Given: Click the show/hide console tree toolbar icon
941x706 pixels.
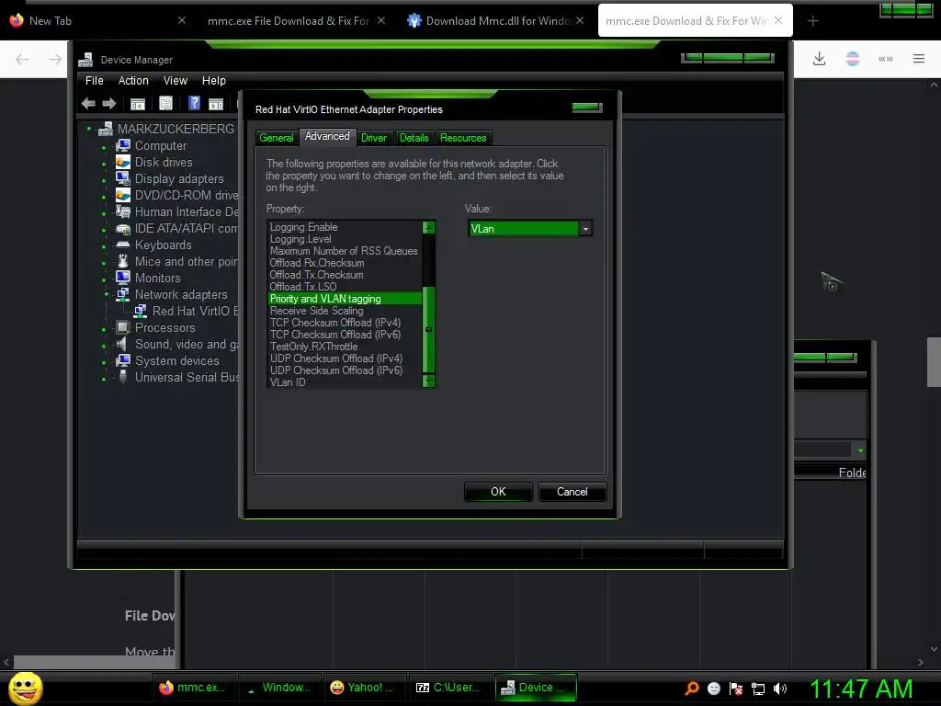Looking at the screenshot, I should pyautogui.click(x=138, y=104).
